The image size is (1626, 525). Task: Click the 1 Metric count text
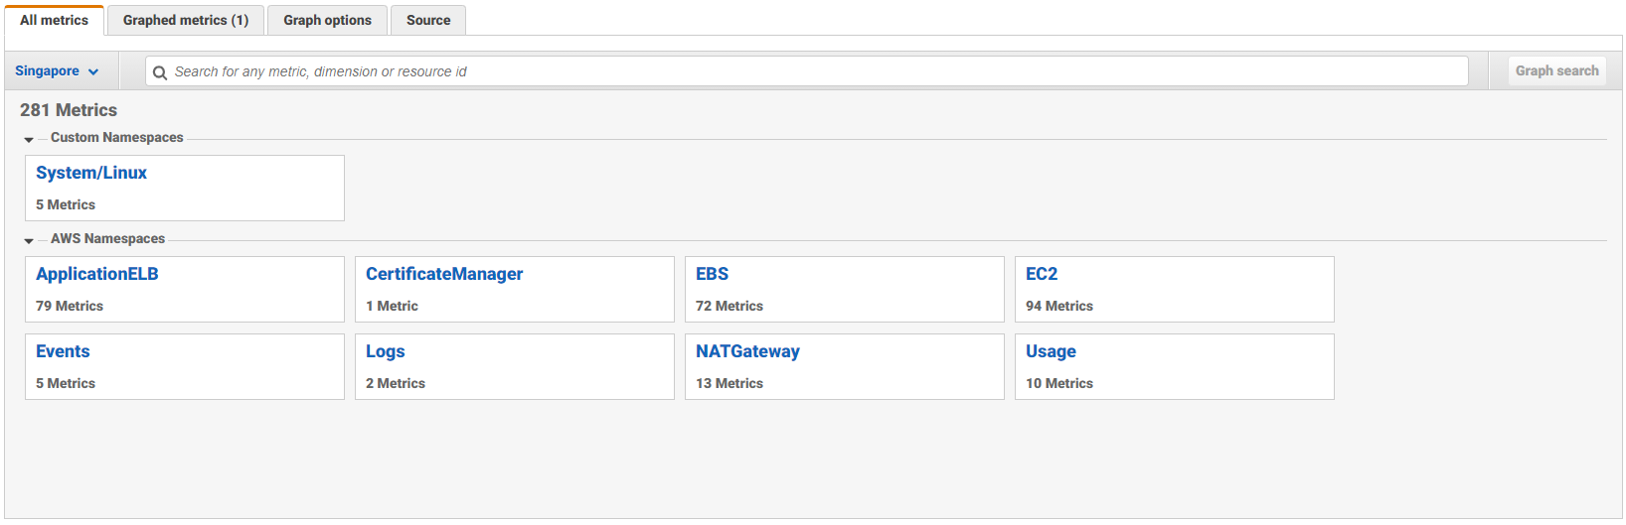point(392,306)
